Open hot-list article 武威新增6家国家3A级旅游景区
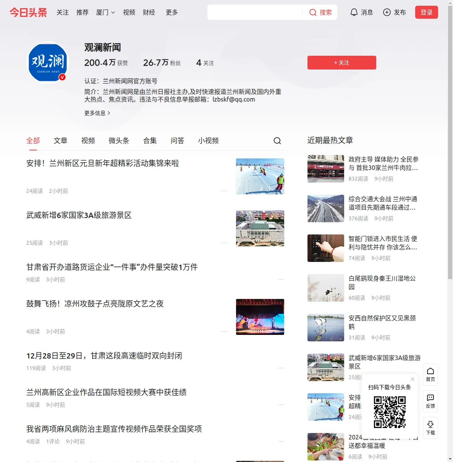Viewport: 453px width, 462px height. coord(385,362)
